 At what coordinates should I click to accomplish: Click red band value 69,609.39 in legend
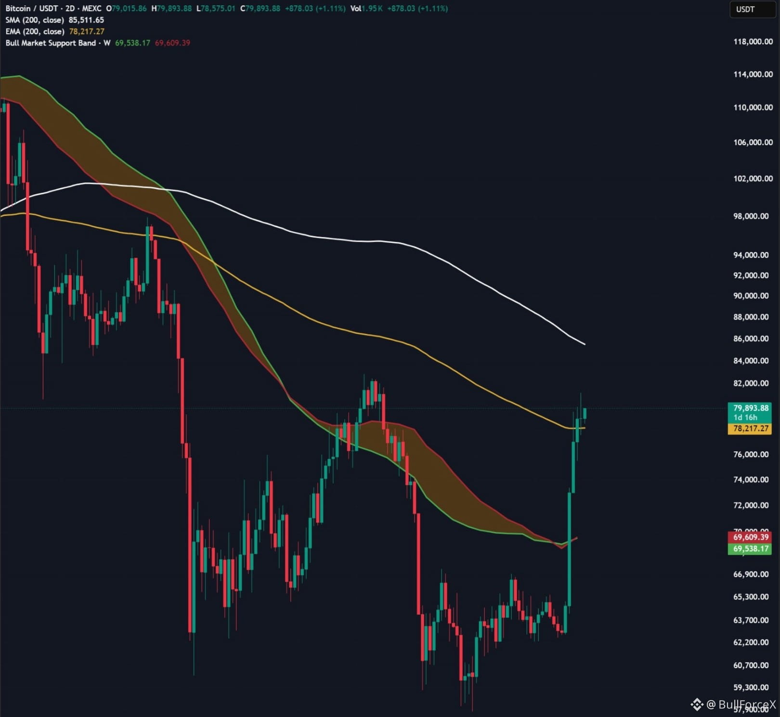coord(172,43)
